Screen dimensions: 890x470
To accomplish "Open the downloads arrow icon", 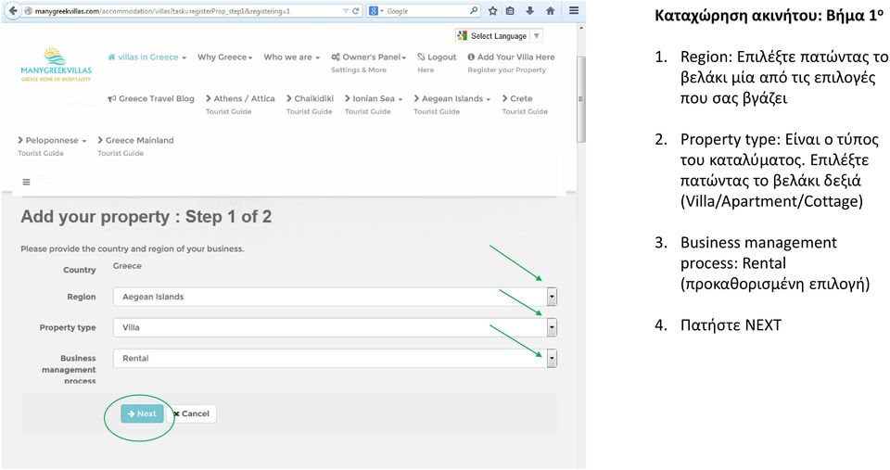I will [x=530, y=11].
